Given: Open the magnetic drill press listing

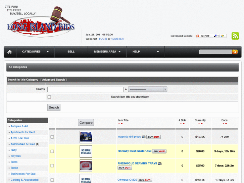Looking at the screenshot, I should (129, 137).
